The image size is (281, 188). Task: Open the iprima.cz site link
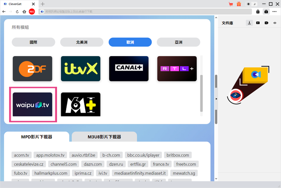pyautogui.click(x=83, y=173)
